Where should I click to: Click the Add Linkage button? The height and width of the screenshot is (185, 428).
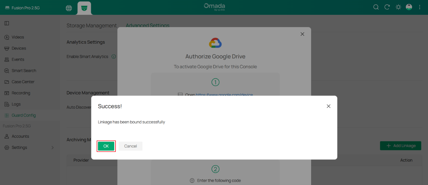pos(401,146)
